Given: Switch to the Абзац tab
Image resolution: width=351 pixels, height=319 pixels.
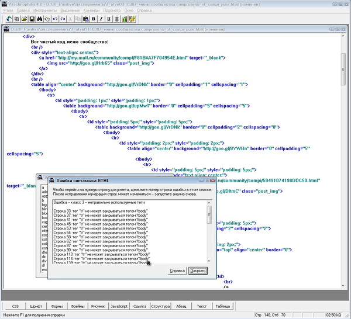Looking at the screenshot, I should point(181,306).
